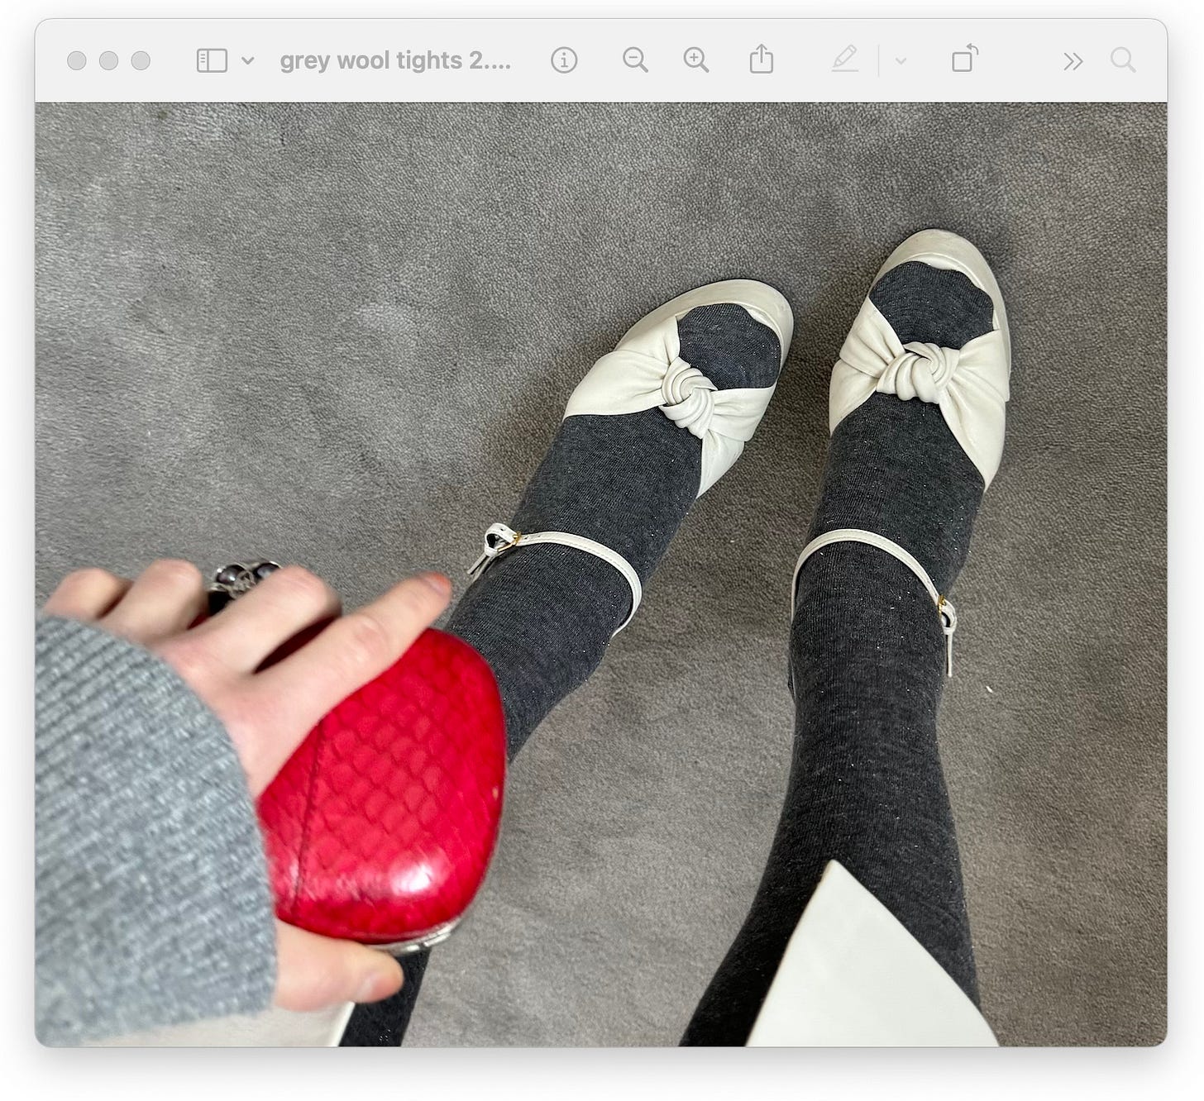The width and height of the screenshot is (1204, 1101).
Task: Click the photo of shoes and tights
Action: pyautogui.click(x=601, y=574)
